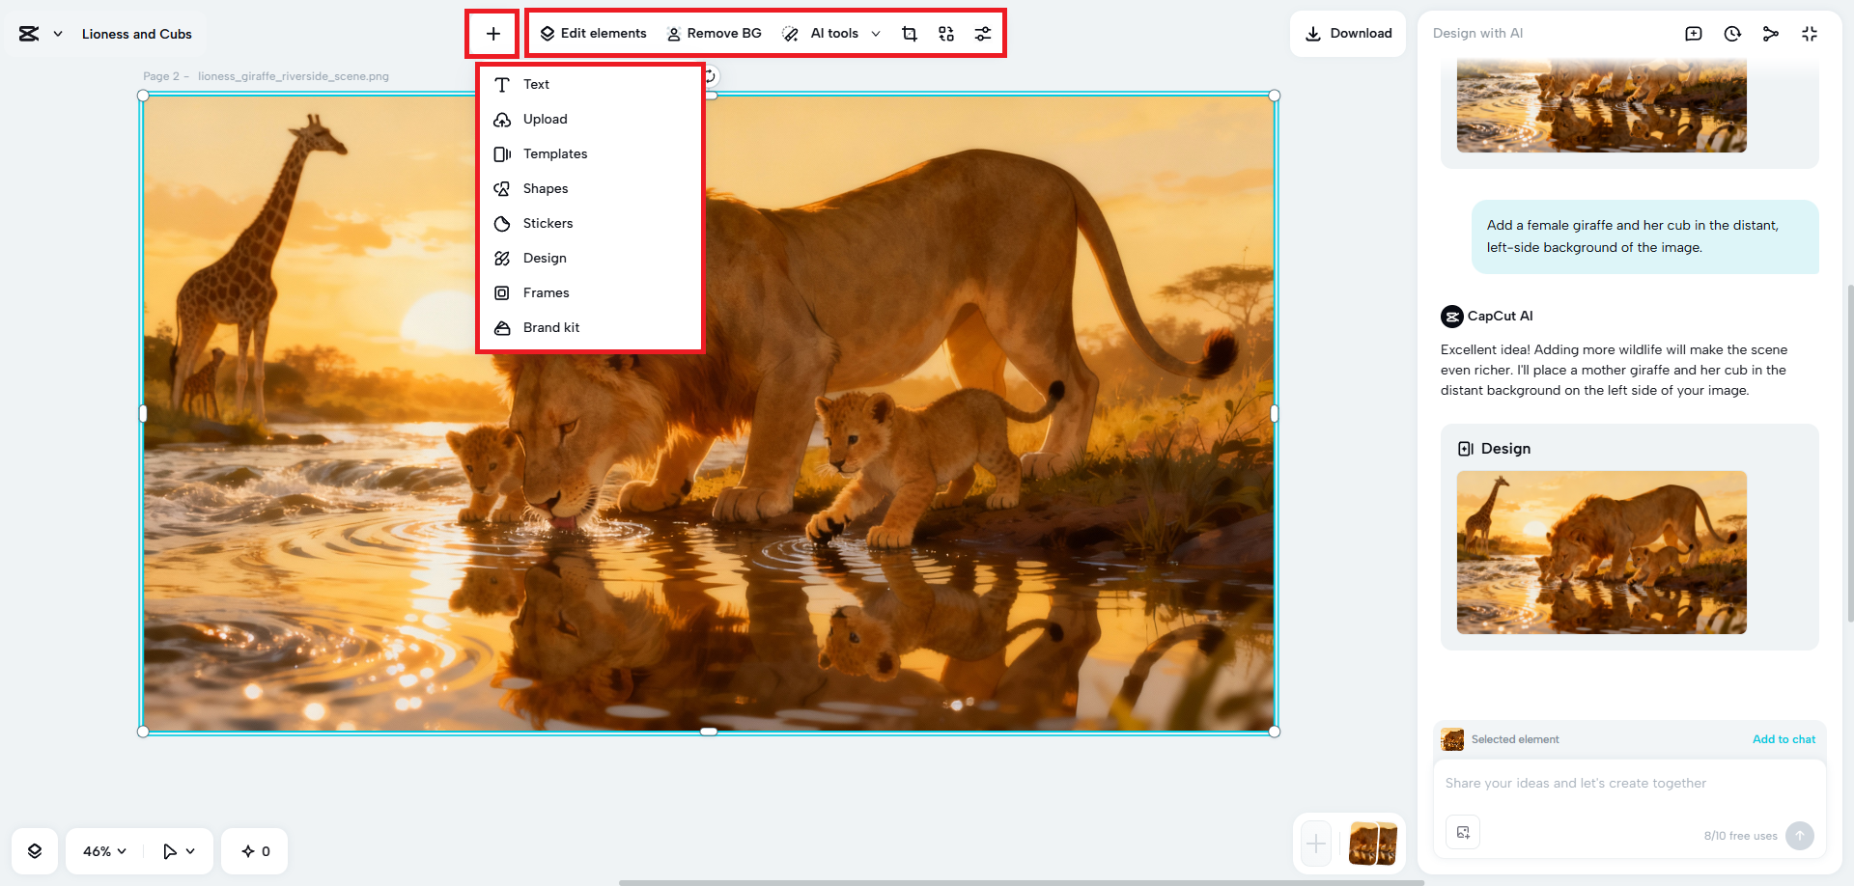The image size is (1854, 886).
Task: Click the Add to chat link
Action: [1783, 739]
